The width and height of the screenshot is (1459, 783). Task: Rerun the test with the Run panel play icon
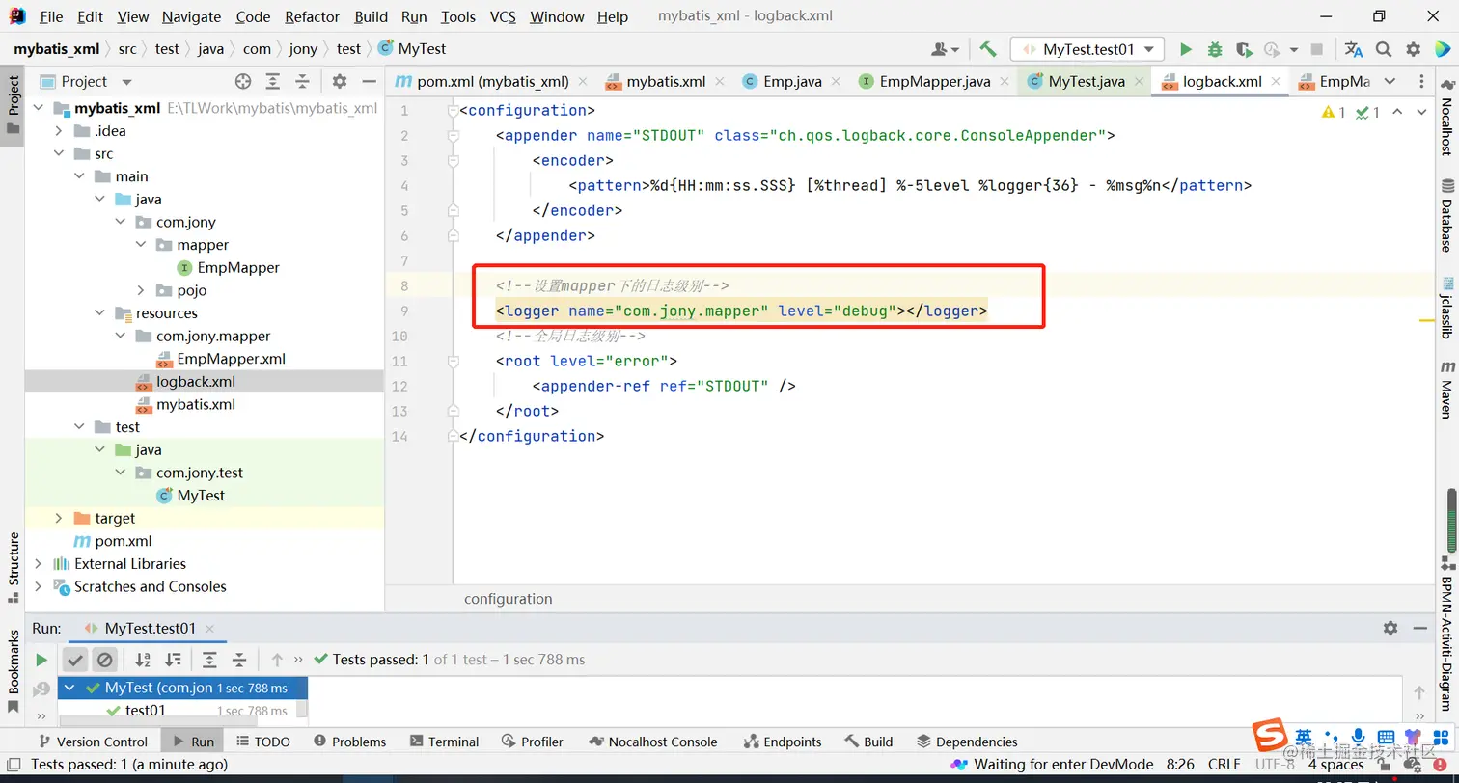[x=41, y=660]
